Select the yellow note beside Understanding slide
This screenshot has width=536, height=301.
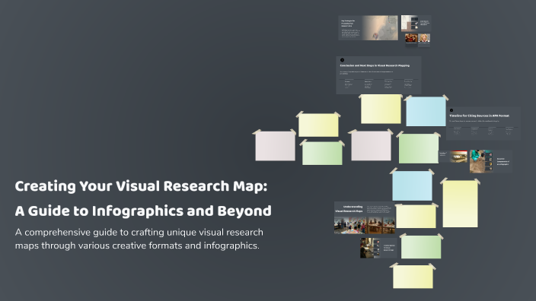416,217
